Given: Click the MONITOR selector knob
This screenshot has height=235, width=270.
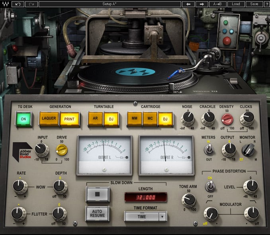Looking at the screenshot, I should click(x=248, y=150).
